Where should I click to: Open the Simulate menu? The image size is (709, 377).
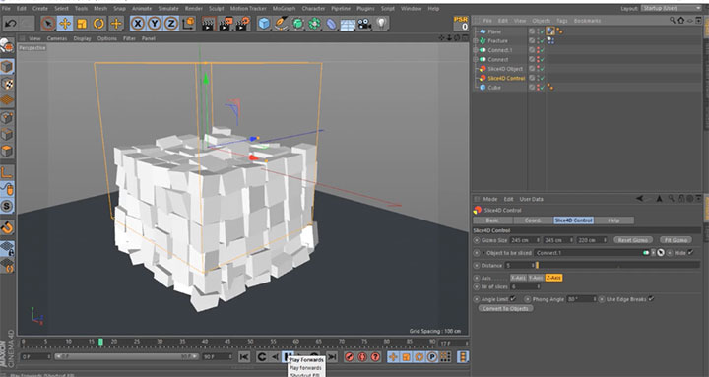[168, 9]
